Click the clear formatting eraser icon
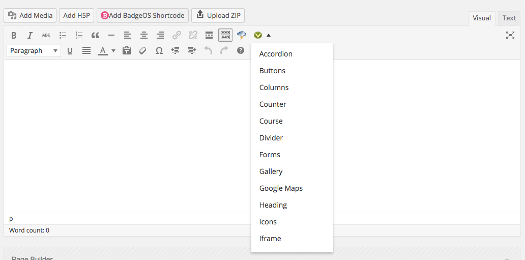Viewport: 525px width, 260px height. pyautogui.click(x=143, y=50)
